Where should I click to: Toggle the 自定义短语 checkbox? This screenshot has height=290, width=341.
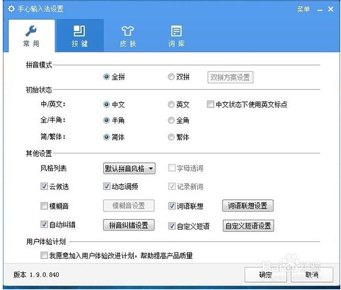point(172,226)
